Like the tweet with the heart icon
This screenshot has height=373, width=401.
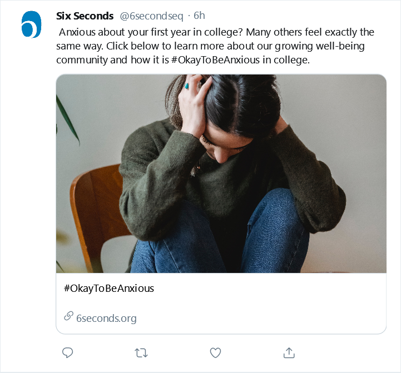pyautogui.click(x=215, y=352)
